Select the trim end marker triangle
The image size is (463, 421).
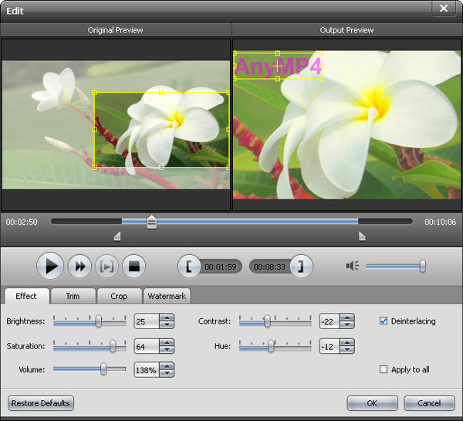coord(362,236)
